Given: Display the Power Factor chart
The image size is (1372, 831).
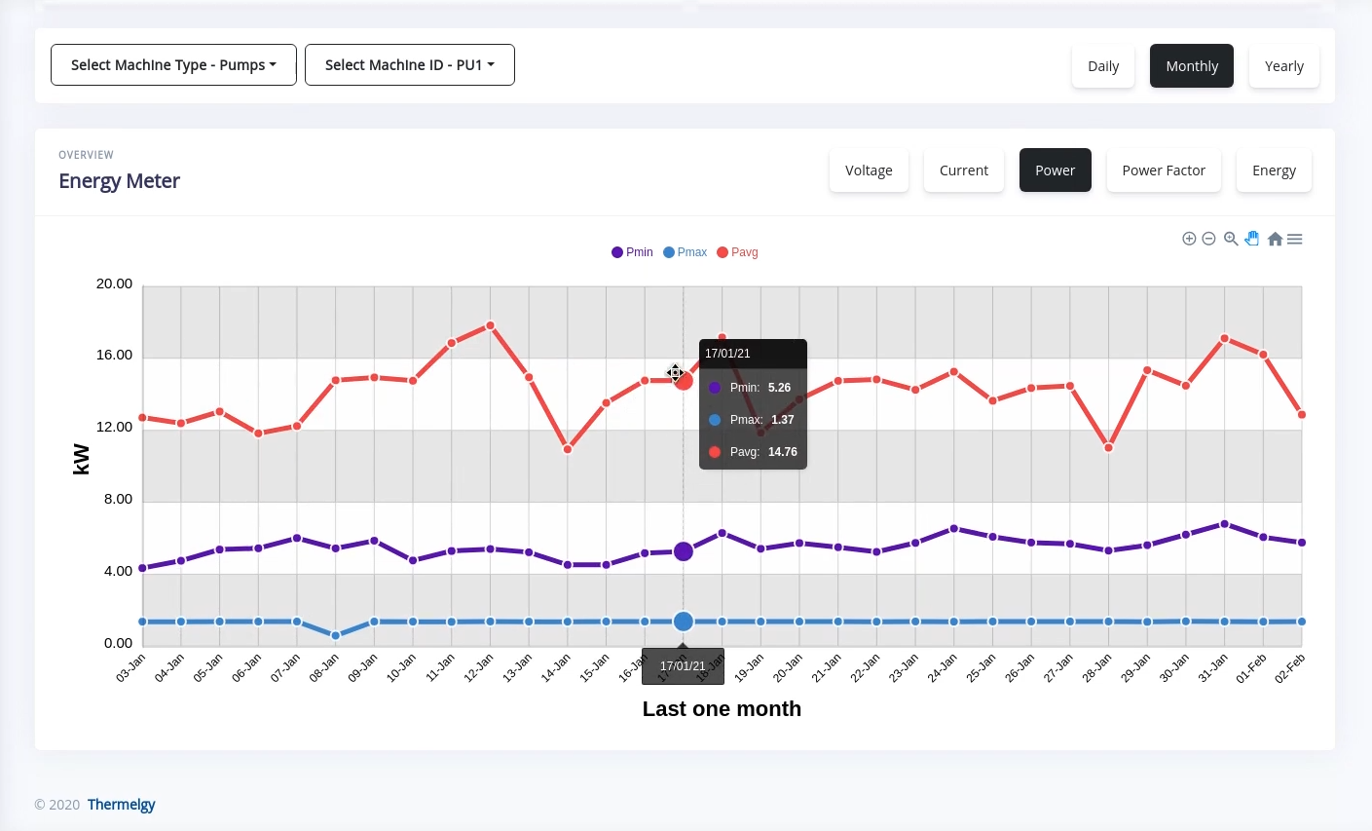Looking at the screenshot, I should [x=1164, y=170].
